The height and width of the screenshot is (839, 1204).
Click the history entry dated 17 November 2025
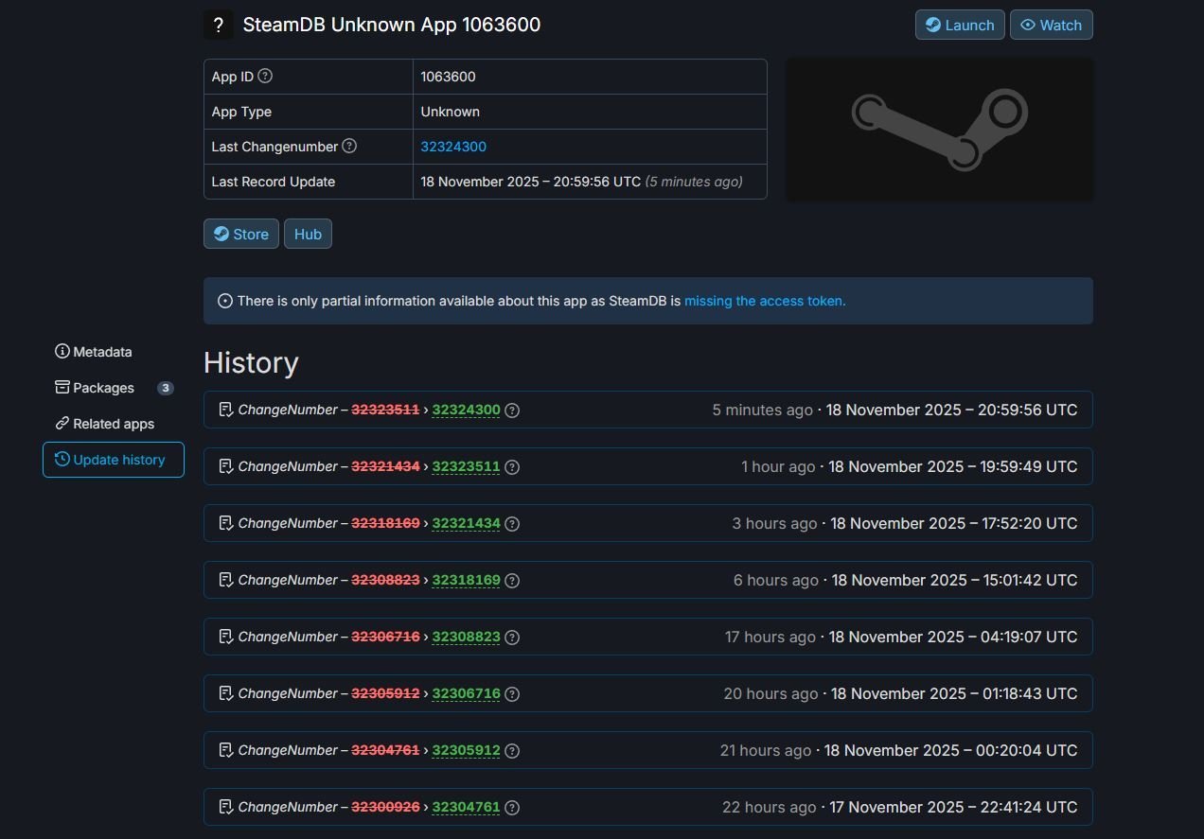point(647,807)
